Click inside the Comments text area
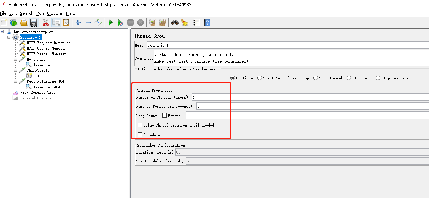429x198 pixels. 291,58
